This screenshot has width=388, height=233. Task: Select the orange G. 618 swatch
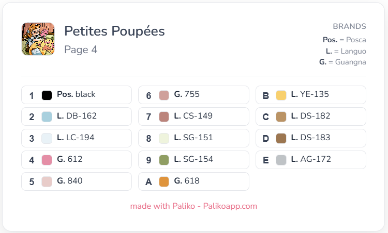[164, 182]
